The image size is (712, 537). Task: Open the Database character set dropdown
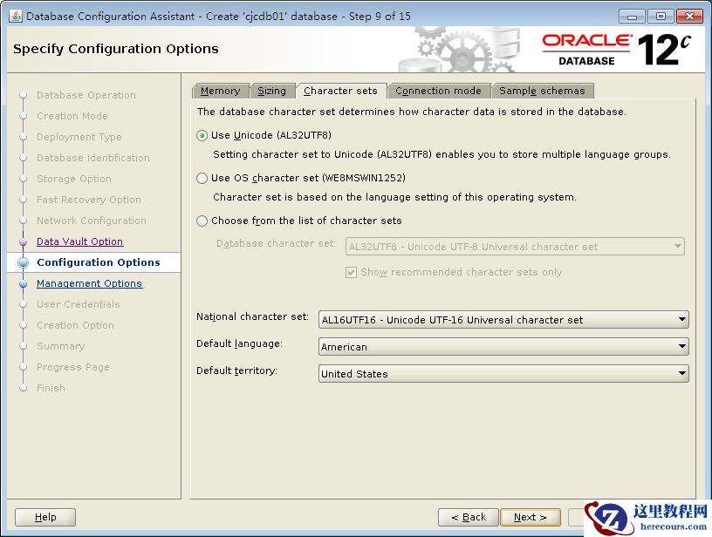coord(515,247)
